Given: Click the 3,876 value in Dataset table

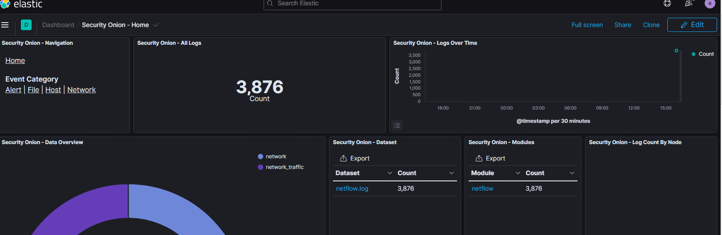Looking at the screenshot, I should pos(406,188).
